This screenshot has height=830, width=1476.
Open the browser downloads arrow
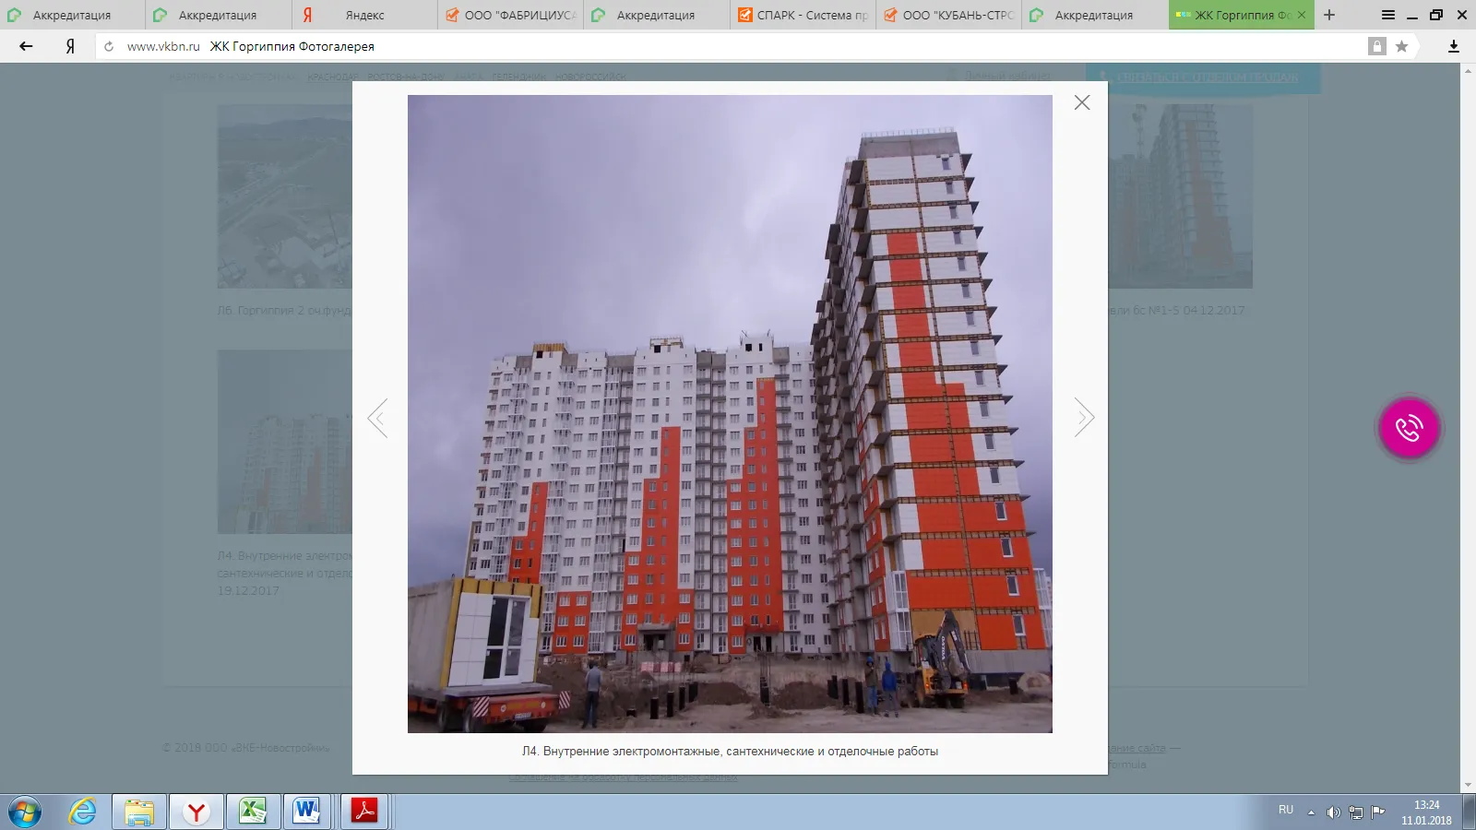pos(1453,46)
